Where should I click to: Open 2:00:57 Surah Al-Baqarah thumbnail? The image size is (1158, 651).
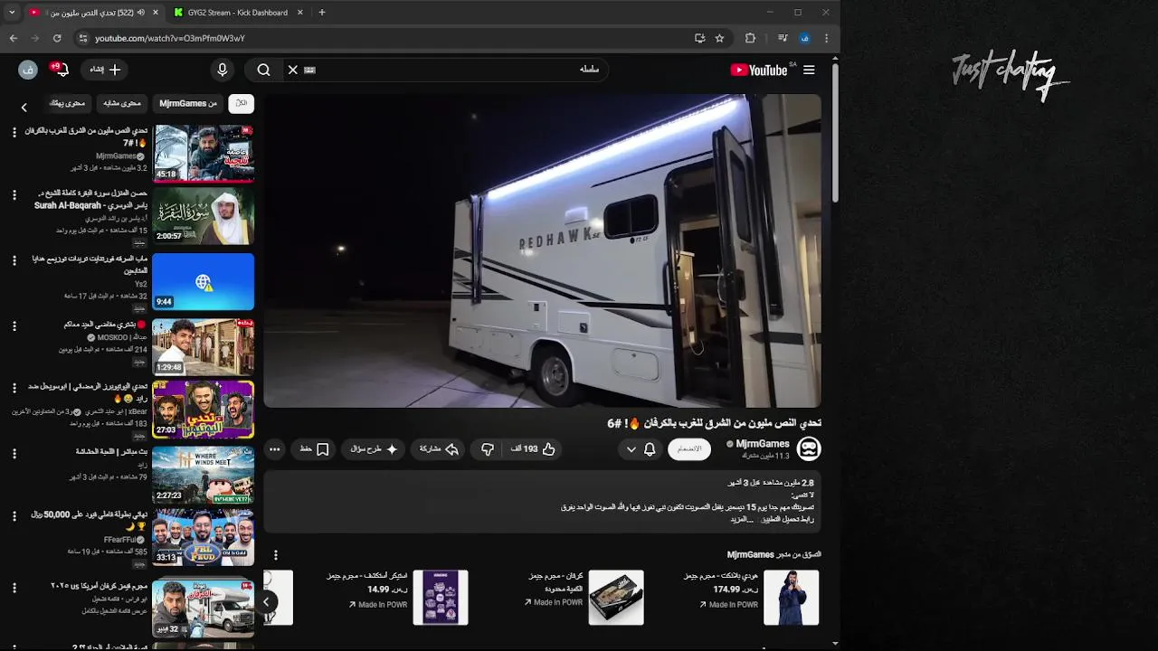click(x=204, y=217)
